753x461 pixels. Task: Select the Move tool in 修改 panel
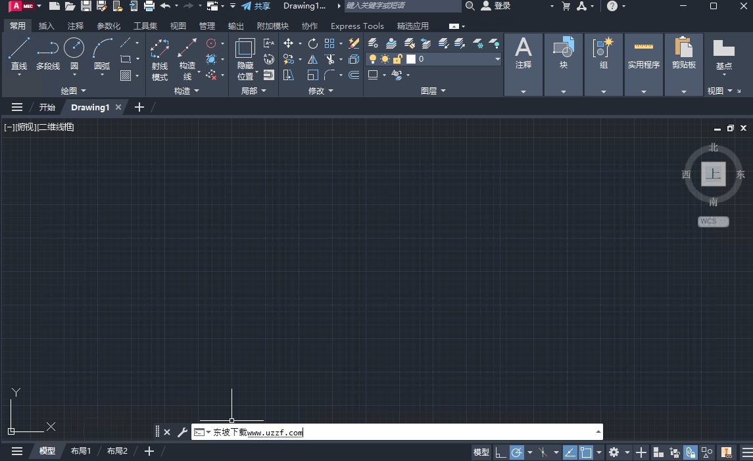288,43
